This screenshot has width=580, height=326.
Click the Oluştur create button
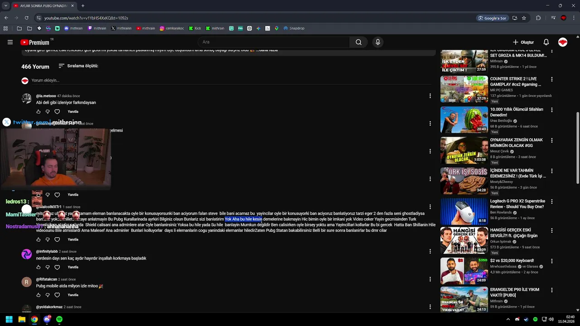(x=523, y=42)
